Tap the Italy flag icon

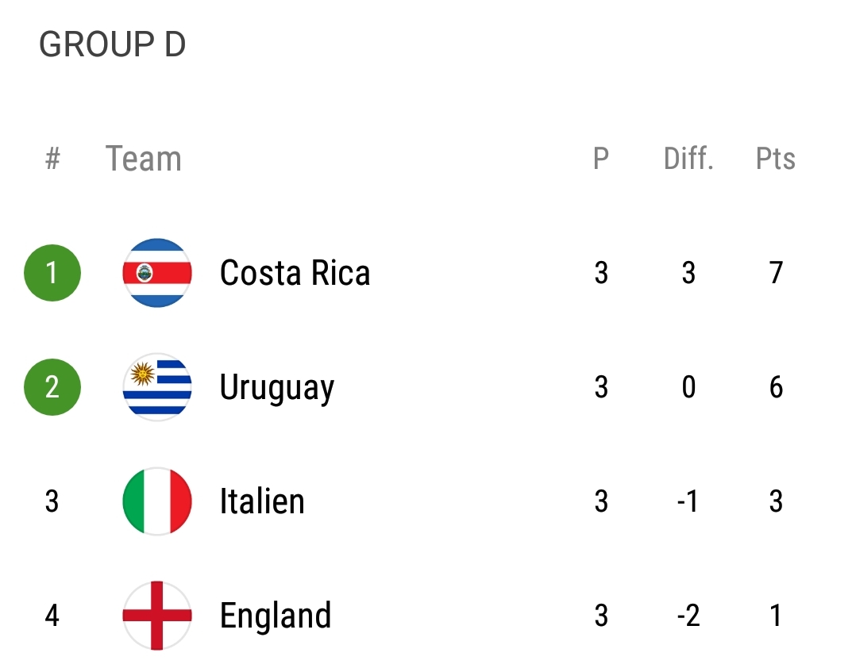point(157,501)
